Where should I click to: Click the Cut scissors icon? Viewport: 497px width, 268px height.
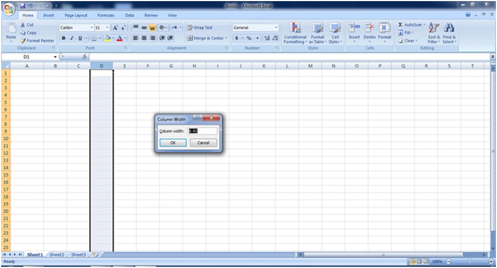point(23,25)
